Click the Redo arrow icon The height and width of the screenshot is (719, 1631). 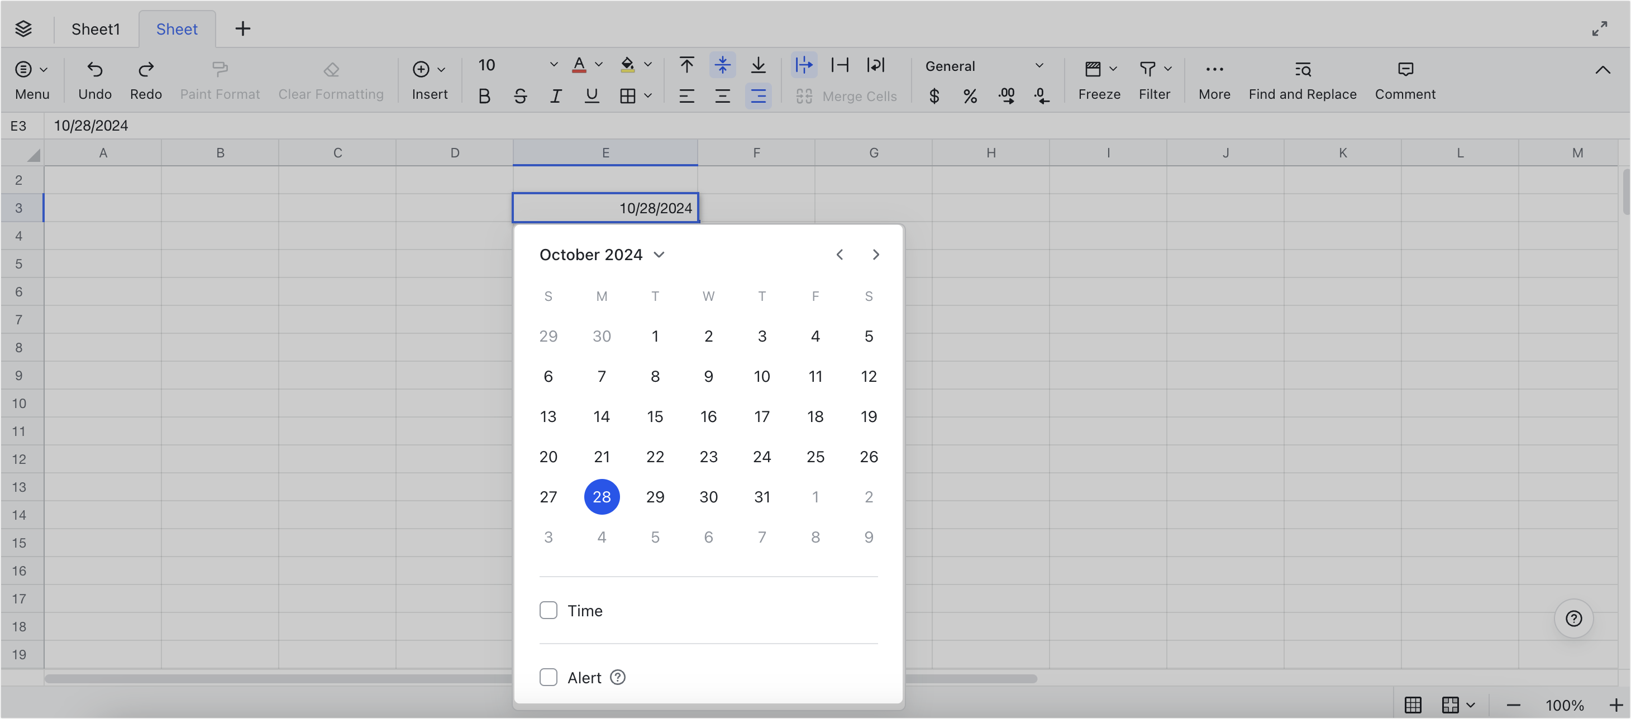coord(146,69)
